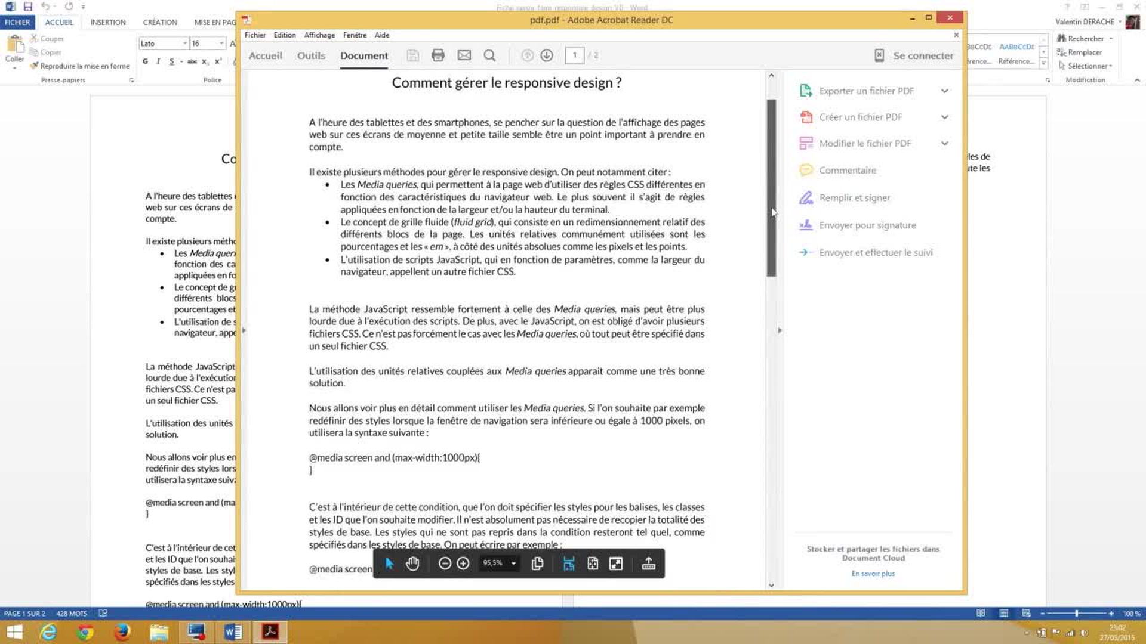Toggle bold in Word ribbon
1146x644 pixels.
pyautogui.click(x=145, y=61)
